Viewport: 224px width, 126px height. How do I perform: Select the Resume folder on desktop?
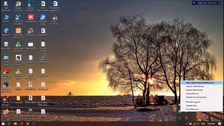coord(19,99)
